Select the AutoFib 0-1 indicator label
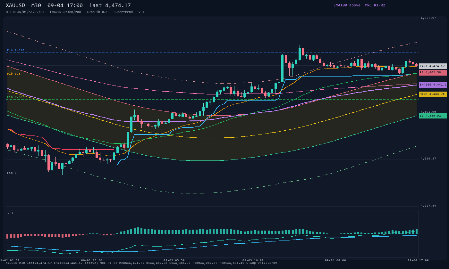449x269 pixels. [97, 12]
